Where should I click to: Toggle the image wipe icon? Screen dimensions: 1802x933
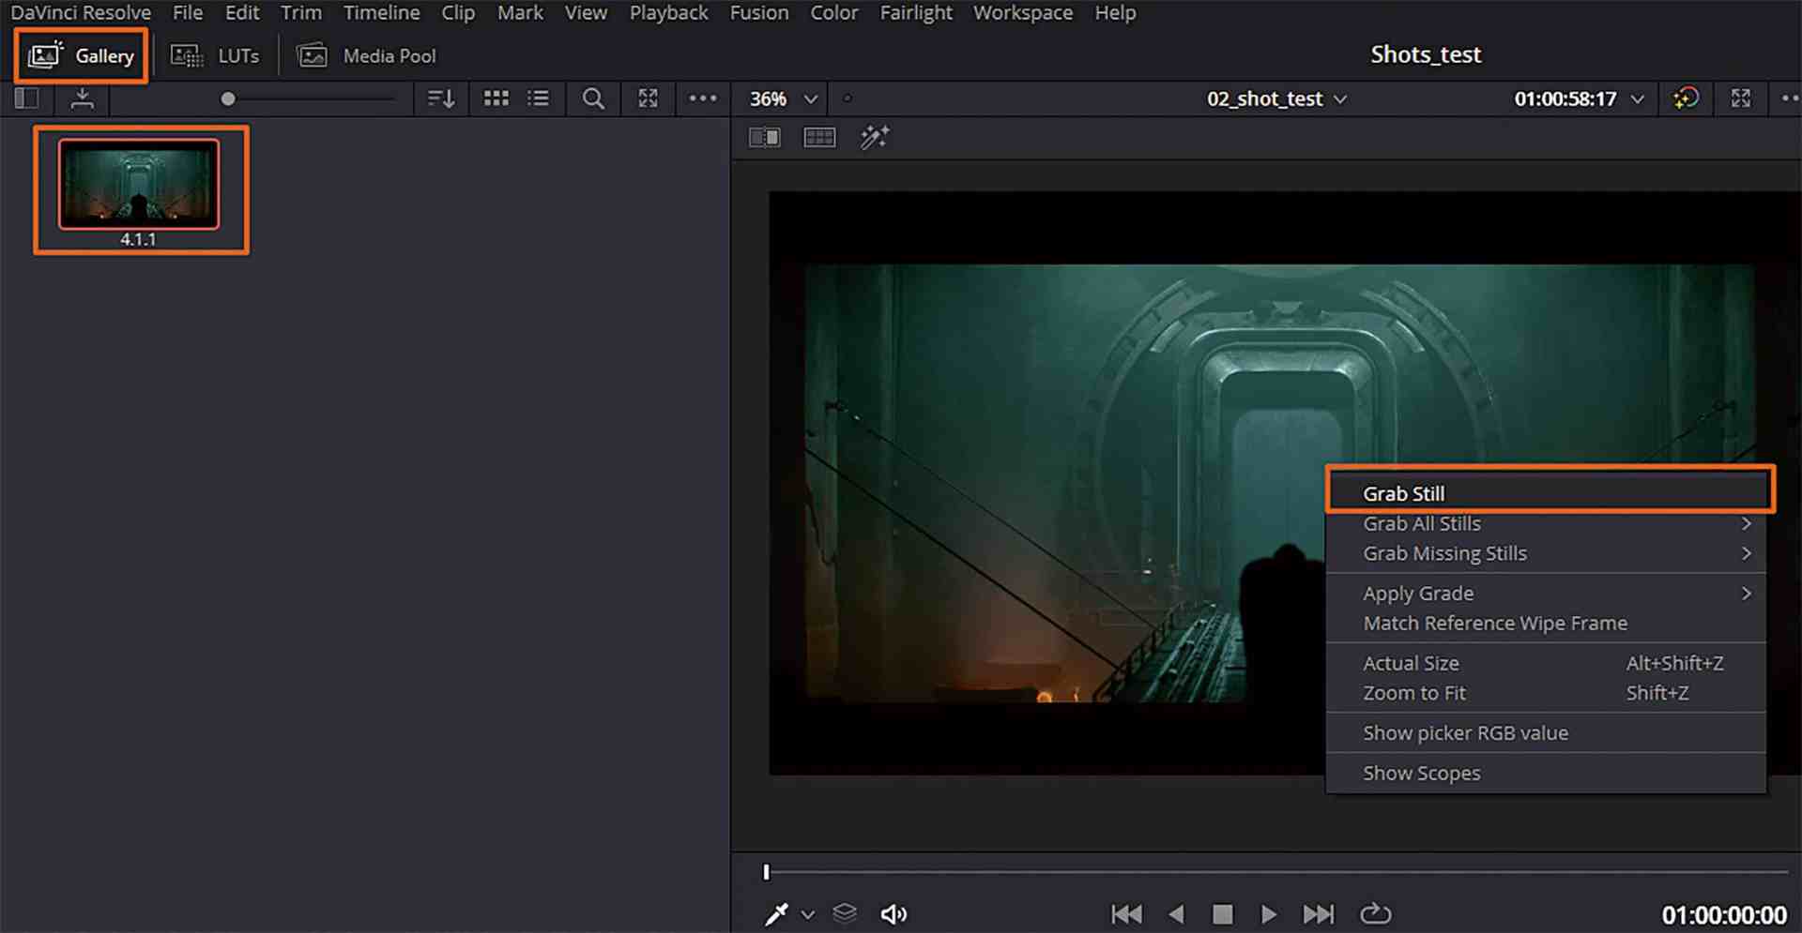point(765,138)
